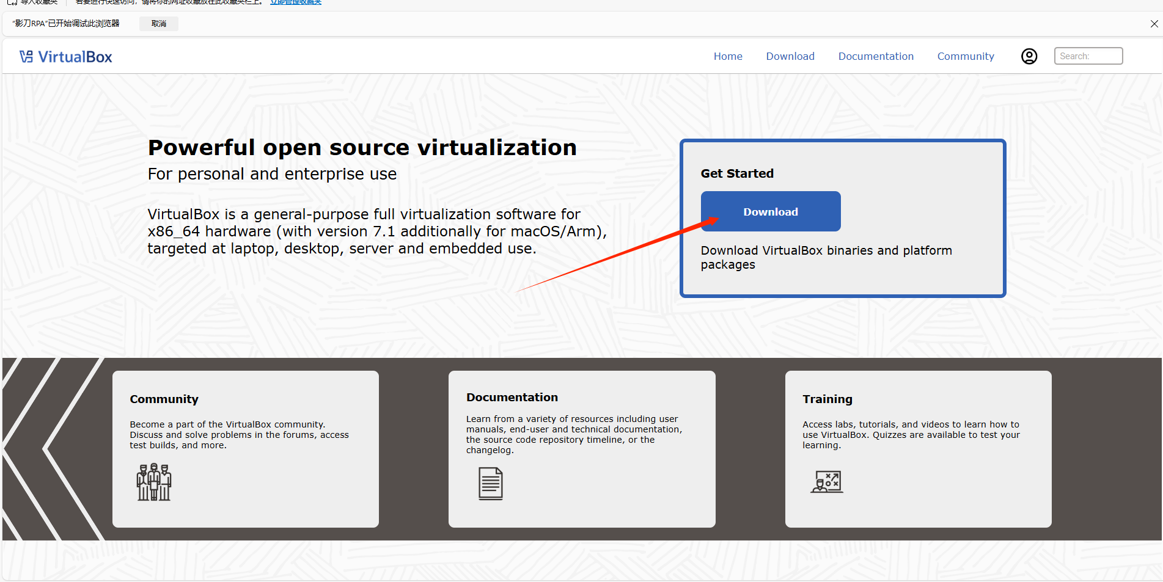The height and width of the screenshot is (582, 1163).
Task: Click the Training quiz board icon
Action: click(826, 481)
